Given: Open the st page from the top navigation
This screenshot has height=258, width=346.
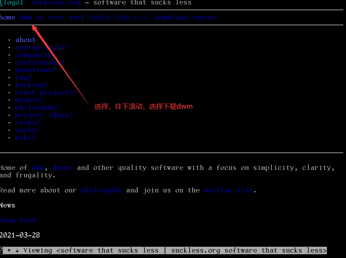Looking at the screenshot, I should click(x=39, y=17).
